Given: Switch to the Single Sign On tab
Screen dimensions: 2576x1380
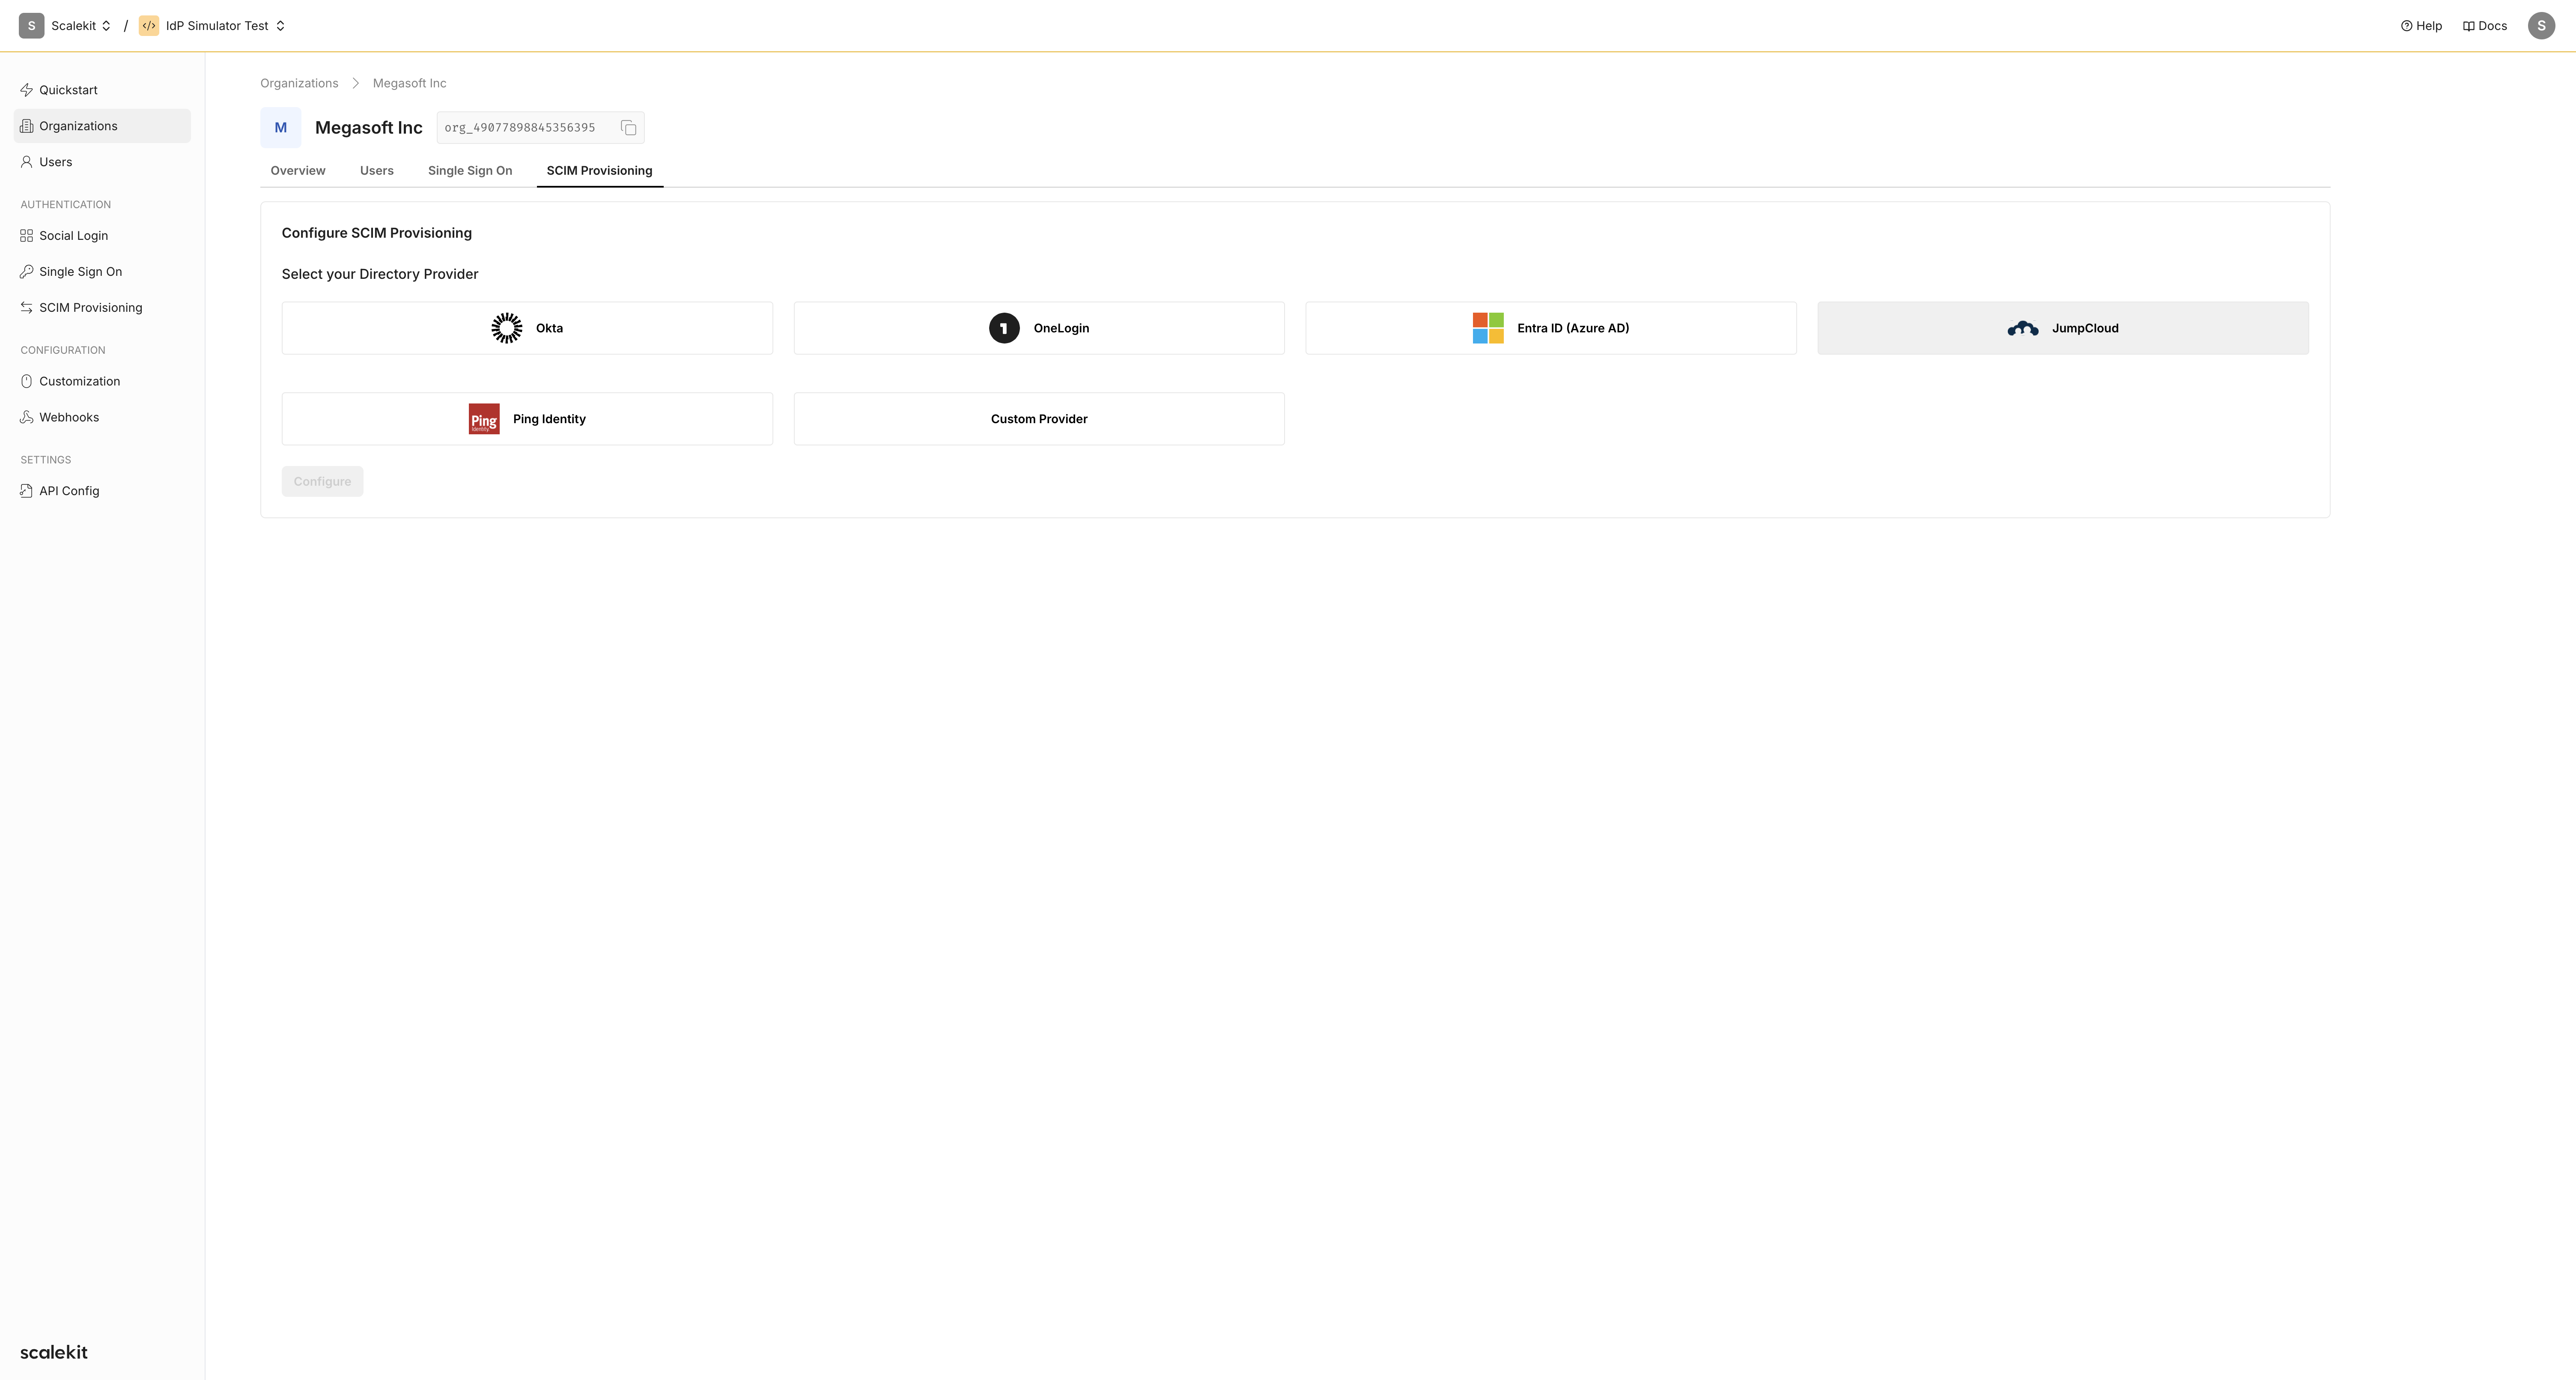Looking at the screenshot, I should (x=470, y=171).
